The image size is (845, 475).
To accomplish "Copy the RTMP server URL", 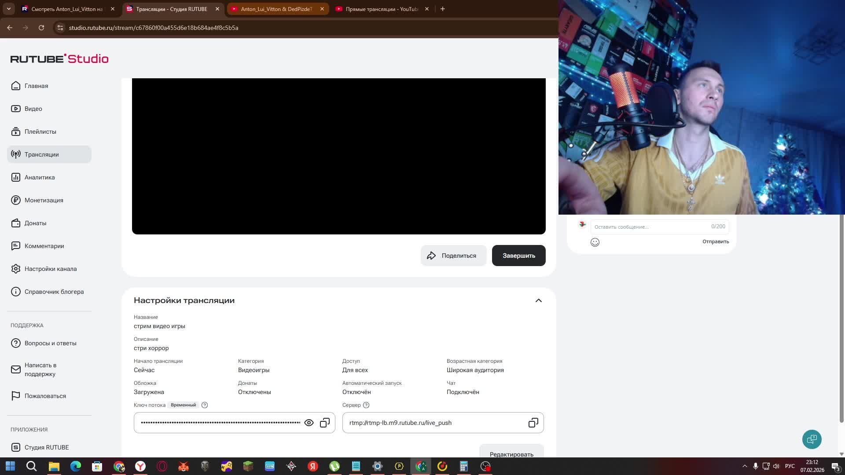I will pyautogui.click(x=533, y=423).
